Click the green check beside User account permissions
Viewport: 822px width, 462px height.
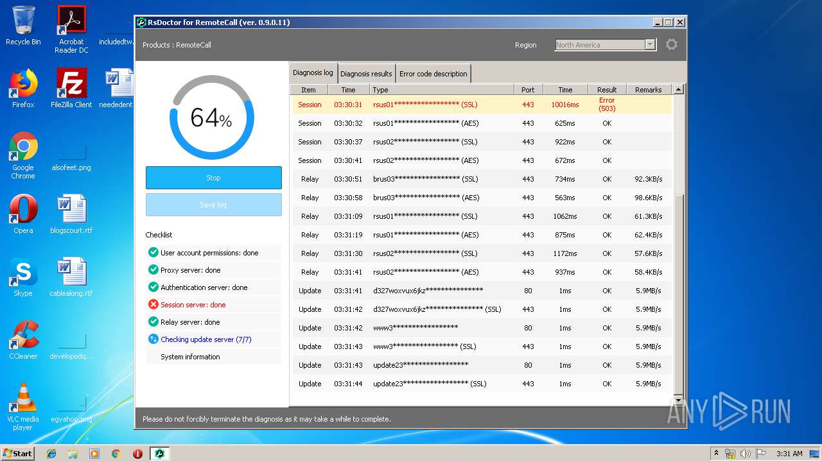pos(153,252)
